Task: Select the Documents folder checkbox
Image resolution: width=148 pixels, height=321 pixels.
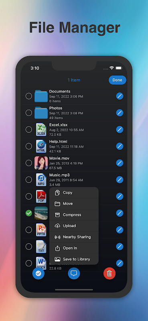Action: (28, 96)
